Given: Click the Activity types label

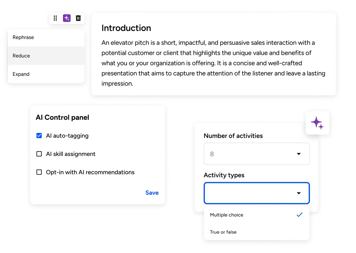Looking at the screenshot, I should (224, 175).
